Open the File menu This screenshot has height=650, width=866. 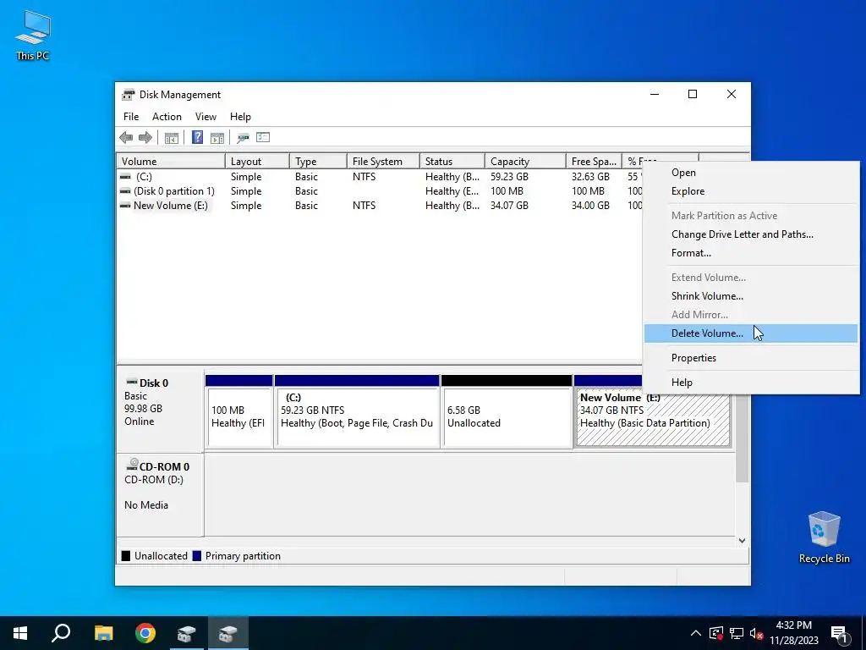click(131, 117)
